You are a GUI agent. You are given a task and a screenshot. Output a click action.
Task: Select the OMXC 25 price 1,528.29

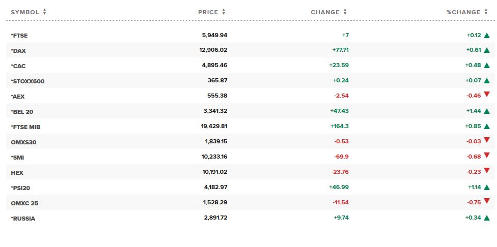(215, 202)
